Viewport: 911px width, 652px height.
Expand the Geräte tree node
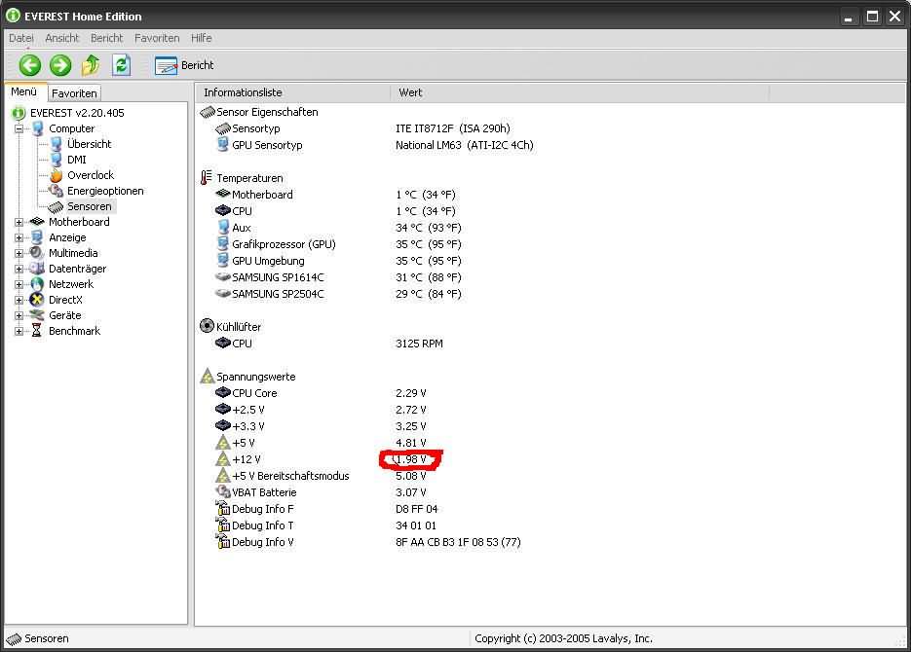(19, 316)
